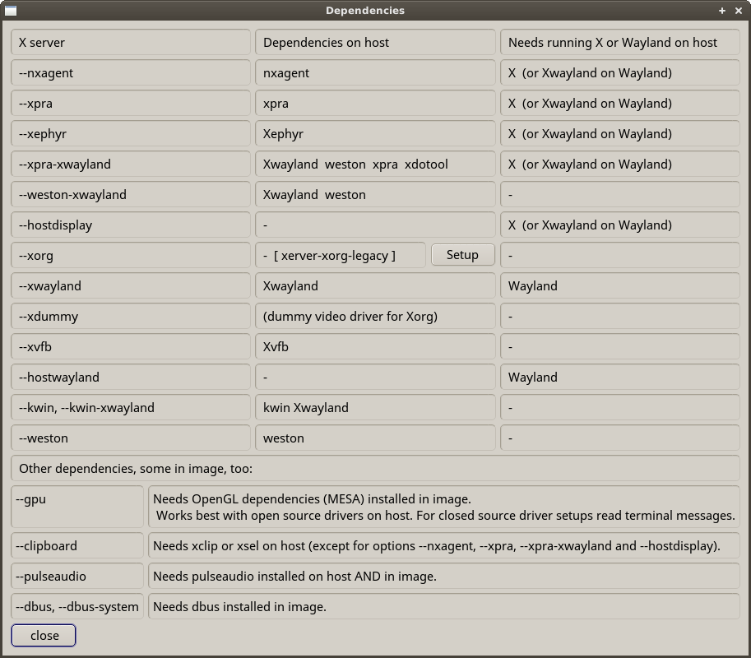Click the xerver-xorg-legacy text field

tap(341, 255)
